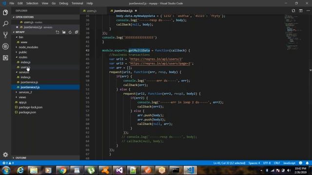Close the jsonService2.js editor tab
The image size is (312, 175).
136,11
